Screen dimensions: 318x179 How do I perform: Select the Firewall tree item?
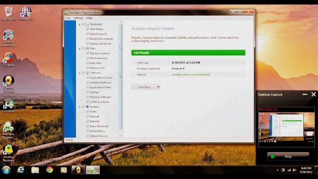94,116
